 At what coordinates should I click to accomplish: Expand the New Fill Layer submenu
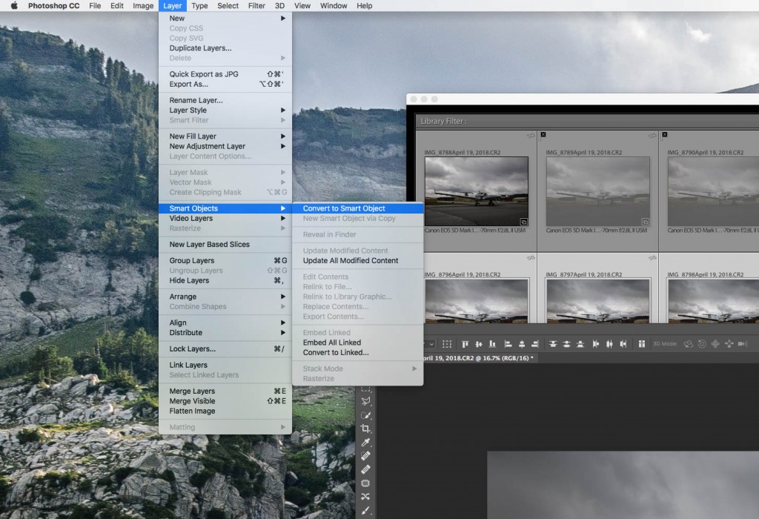click(x=225, y=136)
